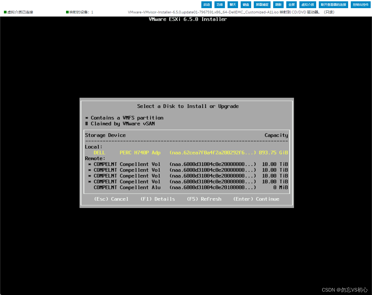The height and width of the screenshot is (295, 372).
Task: Select the DELL PERC H740P Adp local disk
Action: pos(187,152)
